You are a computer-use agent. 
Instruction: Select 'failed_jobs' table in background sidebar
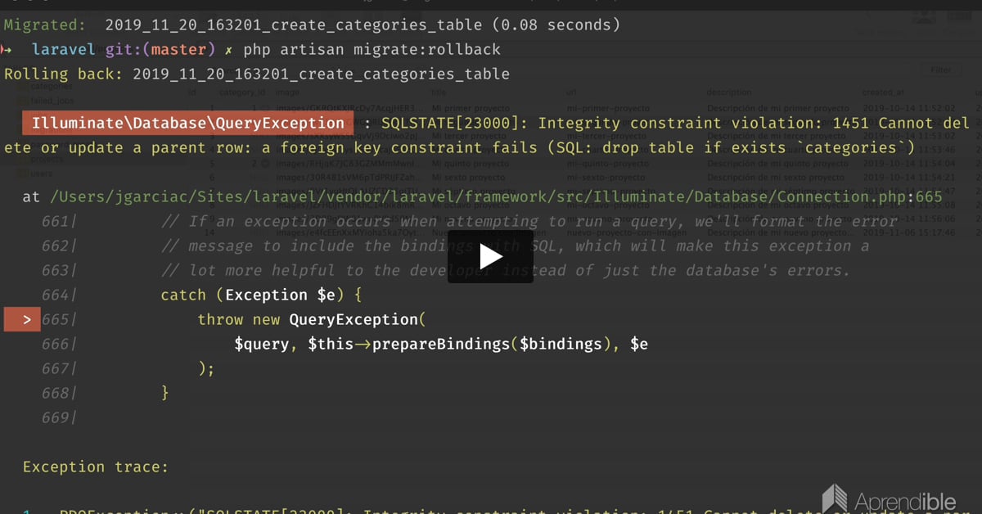[52, 100]
